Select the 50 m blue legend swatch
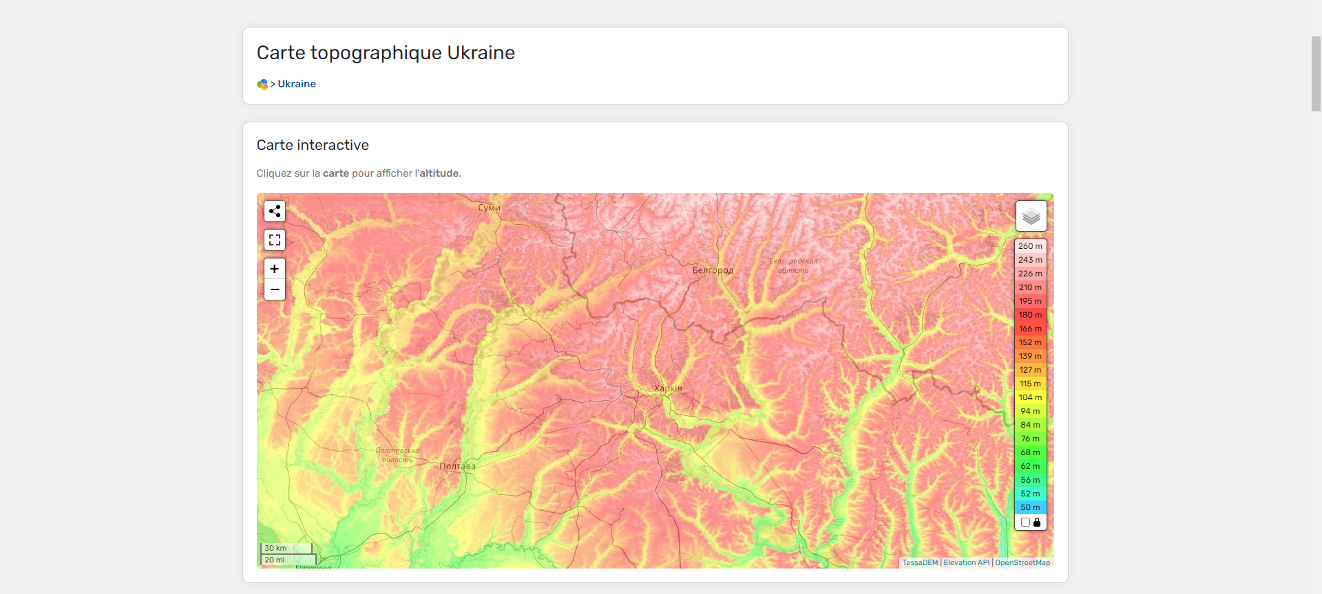Screen dimensions: 1322x594 point(1030,507)
